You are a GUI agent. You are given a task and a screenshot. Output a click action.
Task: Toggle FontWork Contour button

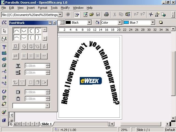[15, 82]
